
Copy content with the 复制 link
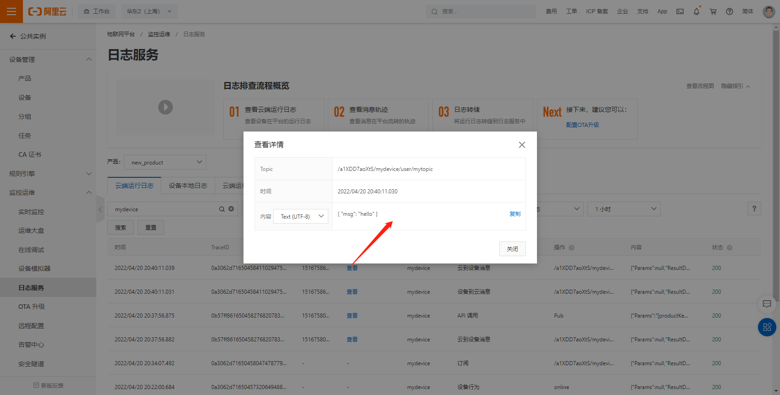(515, 214)
